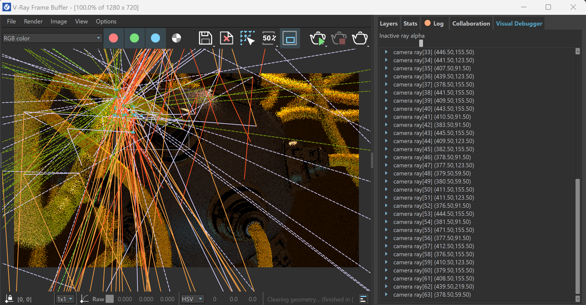Image resolution: width=586 pixels, height=305 pixels.
Task: Click the 50% test resolution icon
Action: coord(269,38)
